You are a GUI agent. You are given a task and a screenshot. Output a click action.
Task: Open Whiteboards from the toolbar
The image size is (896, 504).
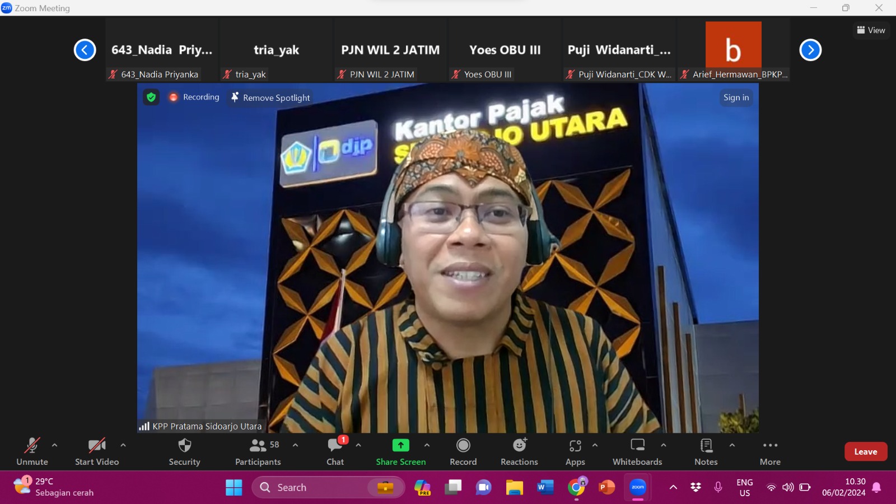tap(637, 446)
